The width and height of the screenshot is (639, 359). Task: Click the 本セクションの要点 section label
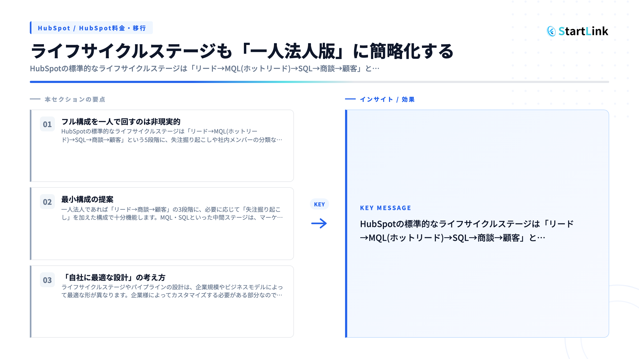pyautogui.click(x=75, y=99)
